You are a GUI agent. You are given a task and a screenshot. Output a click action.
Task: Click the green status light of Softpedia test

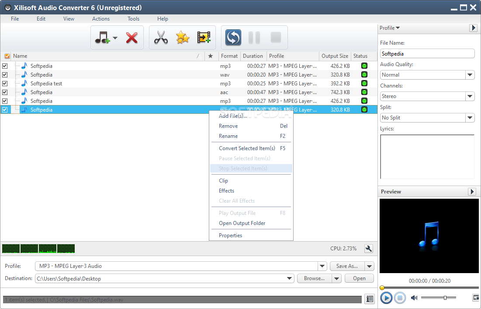[x=364, y=83]
